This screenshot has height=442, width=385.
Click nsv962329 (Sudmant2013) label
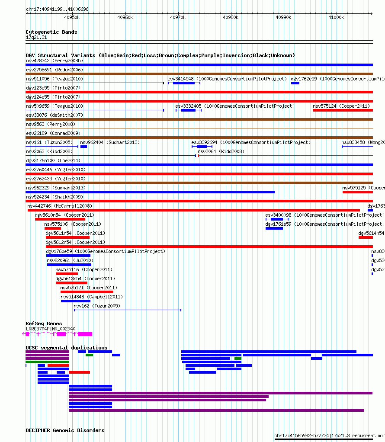point(55,188)
